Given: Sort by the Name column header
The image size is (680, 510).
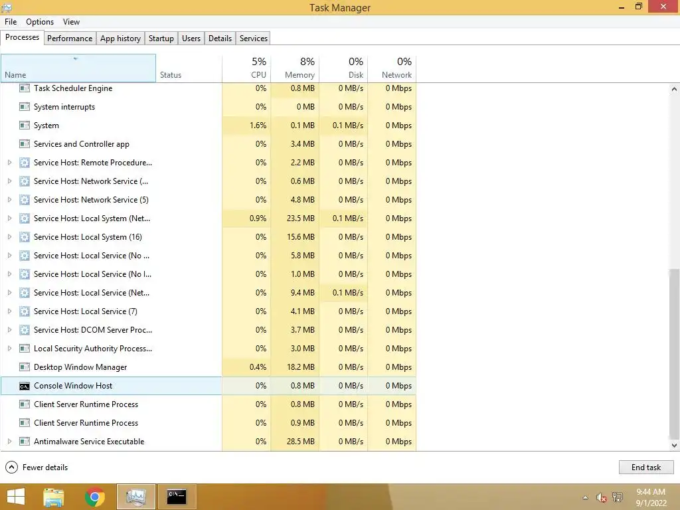Looking at the screenshot, I should tap(78, 68).
